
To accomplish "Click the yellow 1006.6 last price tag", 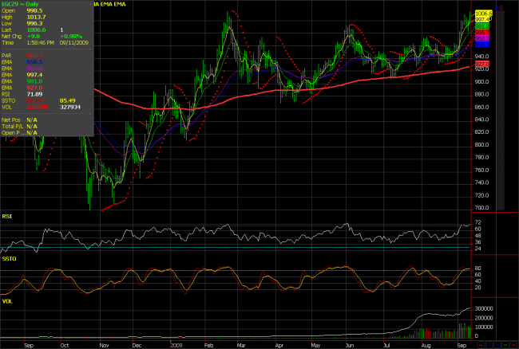I will [x=484, y=14].
